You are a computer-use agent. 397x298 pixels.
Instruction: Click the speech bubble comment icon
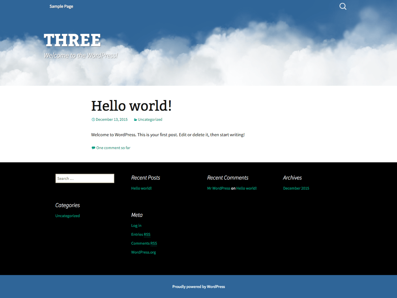pos(93,147)
